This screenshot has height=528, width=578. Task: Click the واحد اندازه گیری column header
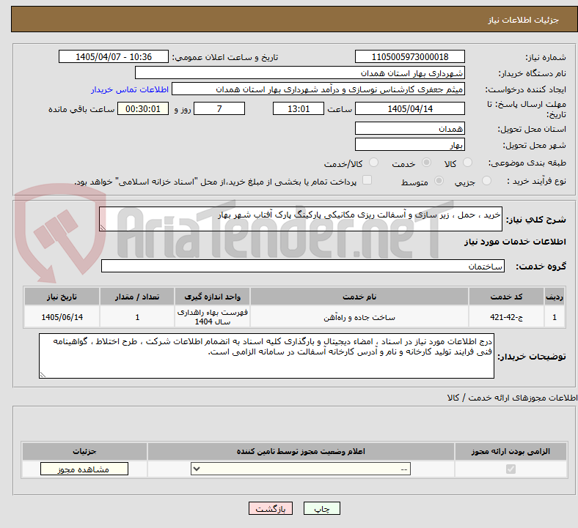(x=212, y=297)
